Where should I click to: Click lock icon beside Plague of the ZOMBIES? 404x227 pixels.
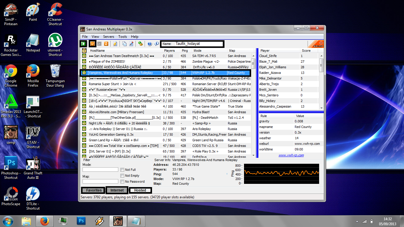coord(84,61)
